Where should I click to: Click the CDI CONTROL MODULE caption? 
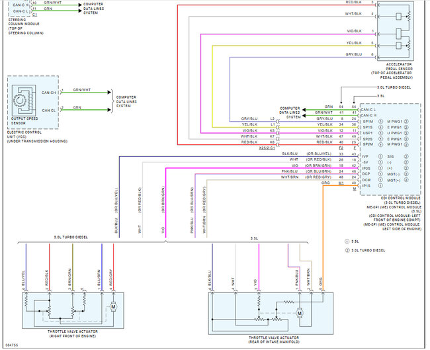[400, 198]
